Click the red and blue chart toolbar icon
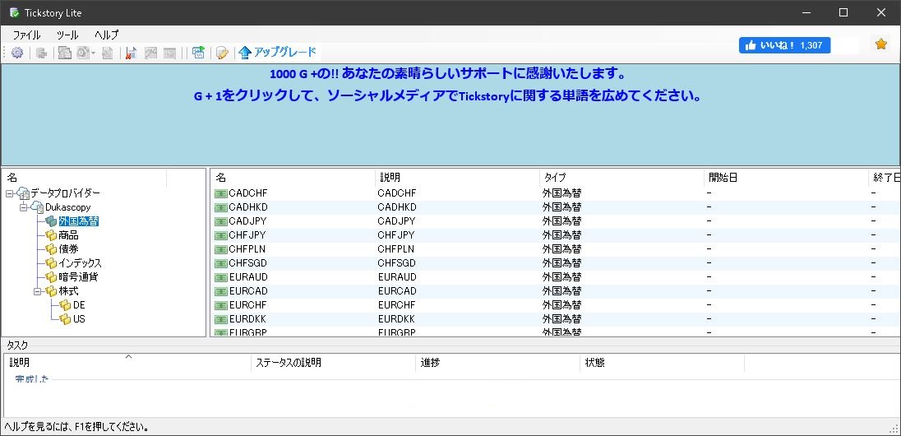Screen dimensions: 901x436 [x=131, y=53]
